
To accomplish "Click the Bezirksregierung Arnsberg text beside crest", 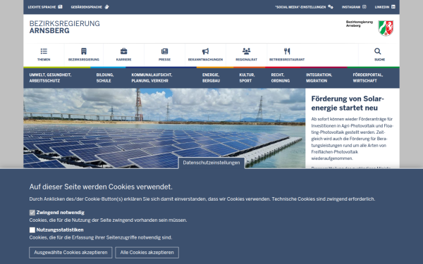I will point(360,24).
